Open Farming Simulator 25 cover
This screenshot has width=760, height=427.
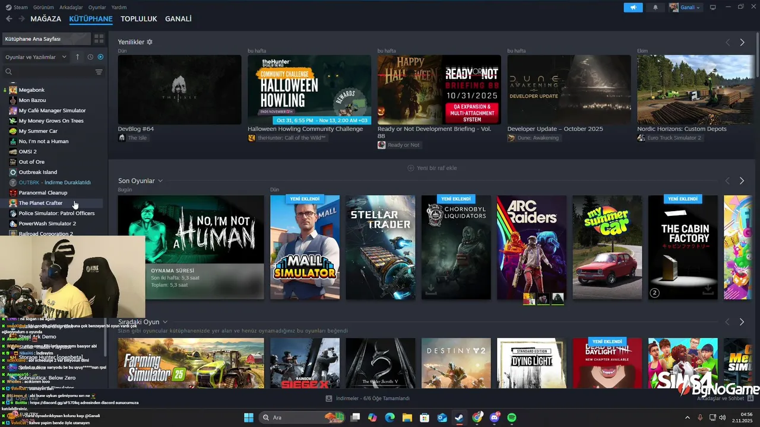(x=191, y=363)
